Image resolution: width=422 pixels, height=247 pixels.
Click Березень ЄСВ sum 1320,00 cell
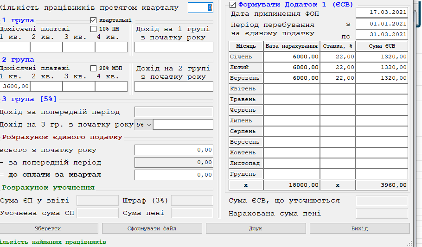tap(382, 78)
